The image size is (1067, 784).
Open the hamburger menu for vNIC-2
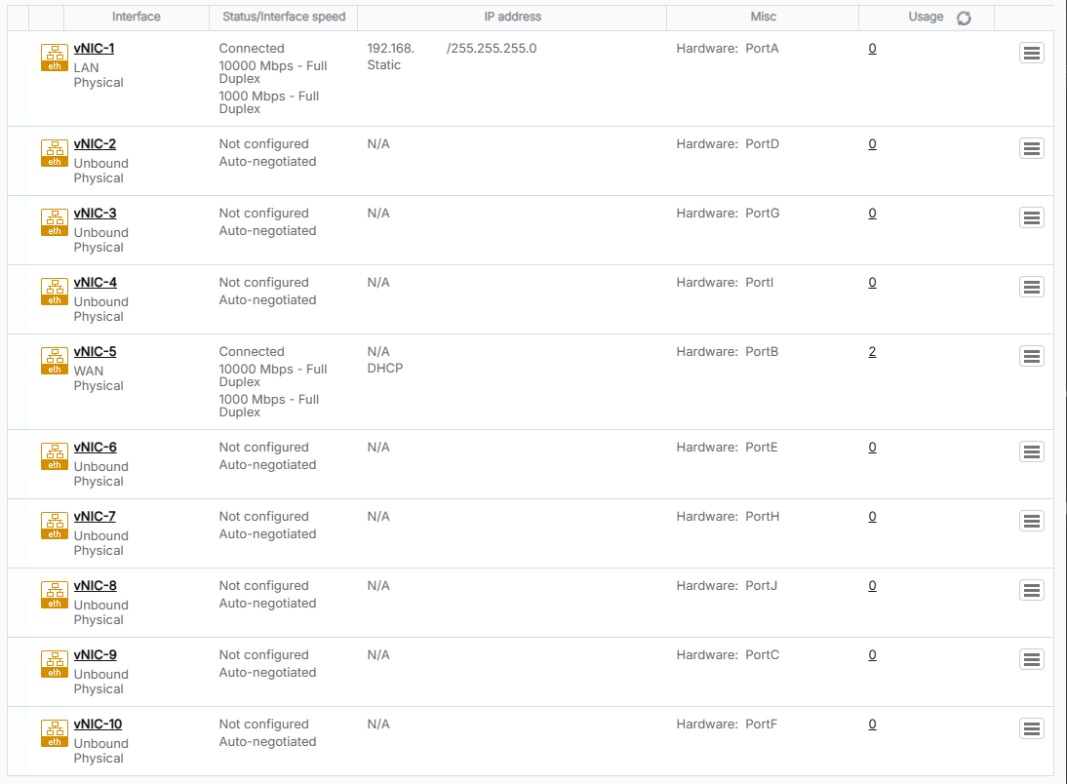tap(1031, 149)
